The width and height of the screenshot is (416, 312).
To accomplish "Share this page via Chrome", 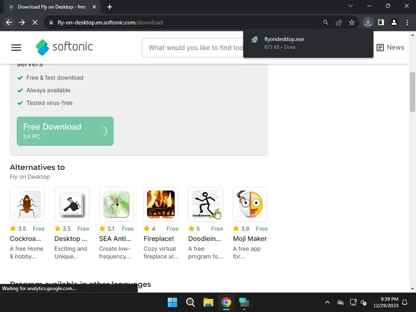I will click(339, 23).
